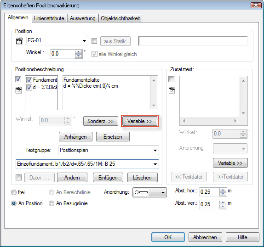Viewport: 264px width, 247px height.
Task: Open the Objektsichtbarkeit tab
Action: (x=121, y=18)
